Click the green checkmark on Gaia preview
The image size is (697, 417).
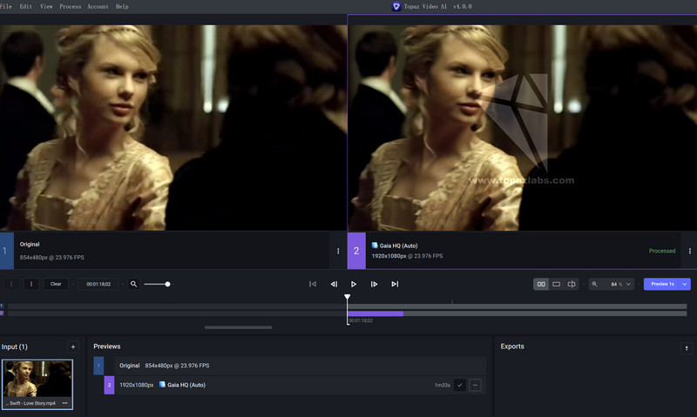(460, 386)
